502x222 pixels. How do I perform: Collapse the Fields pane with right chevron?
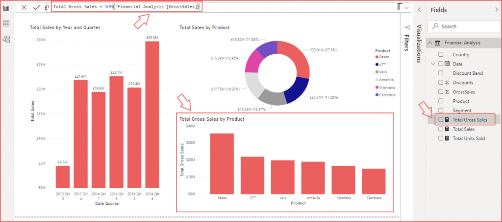click(497, 10)
